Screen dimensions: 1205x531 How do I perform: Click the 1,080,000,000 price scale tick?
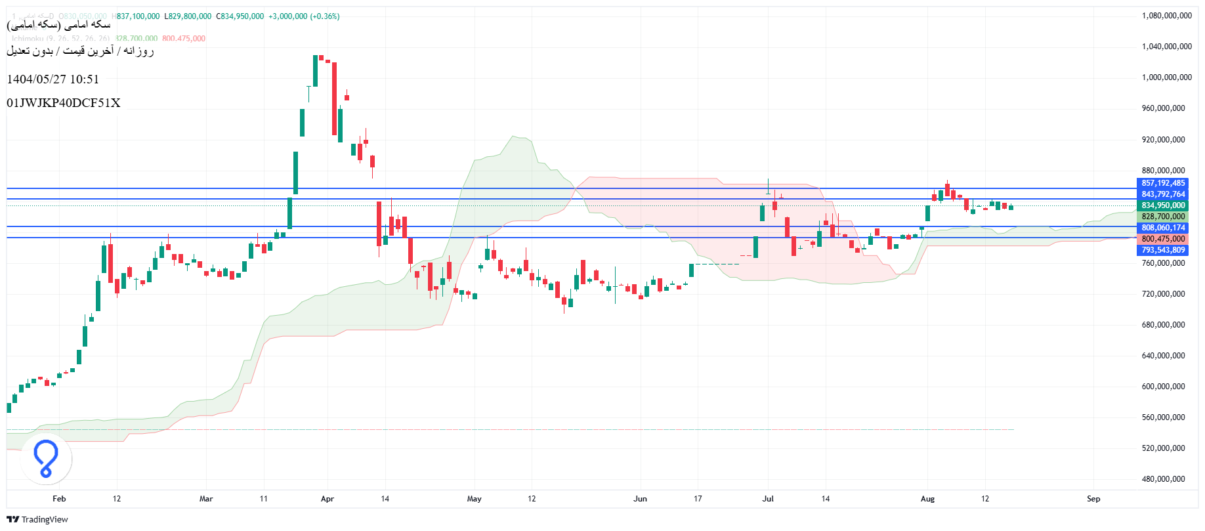pyautogui.click(x=1167, y=16)
